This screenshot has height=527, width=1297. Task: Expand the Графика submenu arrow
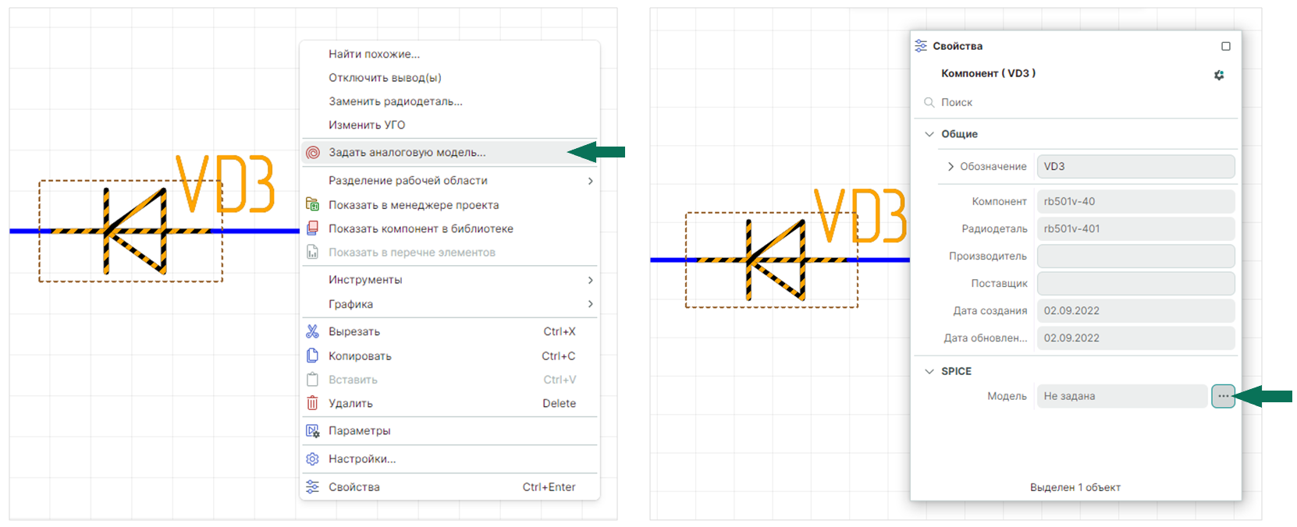[x=590, y=304]
